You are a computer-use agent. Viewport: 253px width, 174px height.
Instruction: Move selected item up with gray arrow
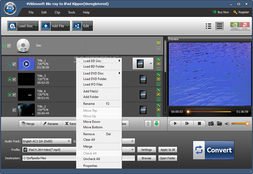click(x=148, y=124)
